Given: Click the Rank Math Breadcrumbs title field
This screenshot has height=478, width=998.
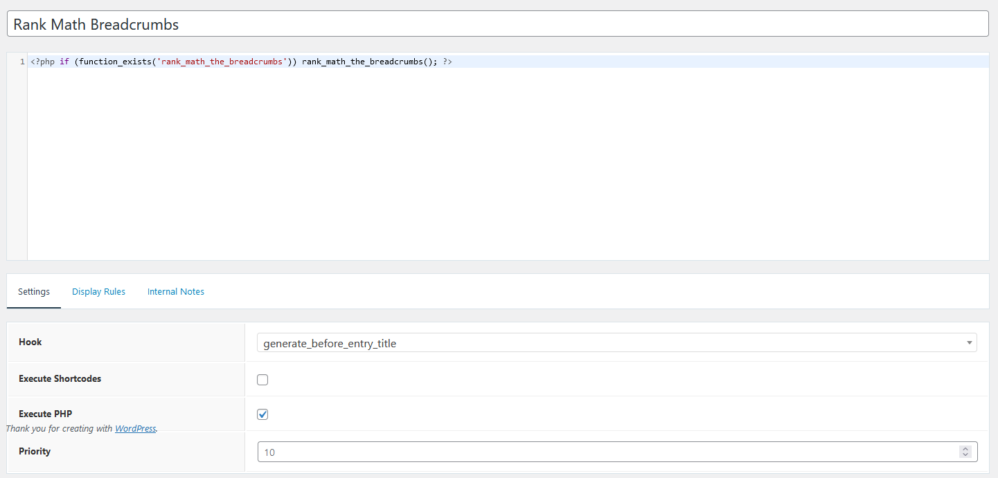Looking at the screenshot, I should [277, 24].
